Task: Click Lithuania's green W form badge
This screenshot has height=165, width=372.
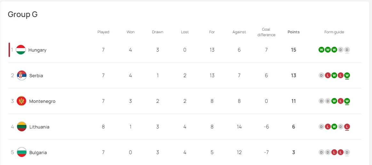Action: tap(334, 127)
